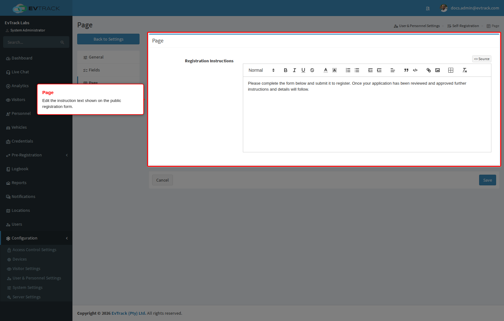Focus the sidebar Search field

(33, 42)
